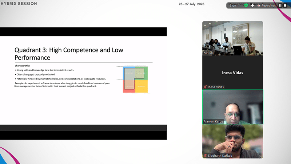291x164 pixels.
Task: Select Siddharth Kakkad's video tile
Action: click(232, 141)
